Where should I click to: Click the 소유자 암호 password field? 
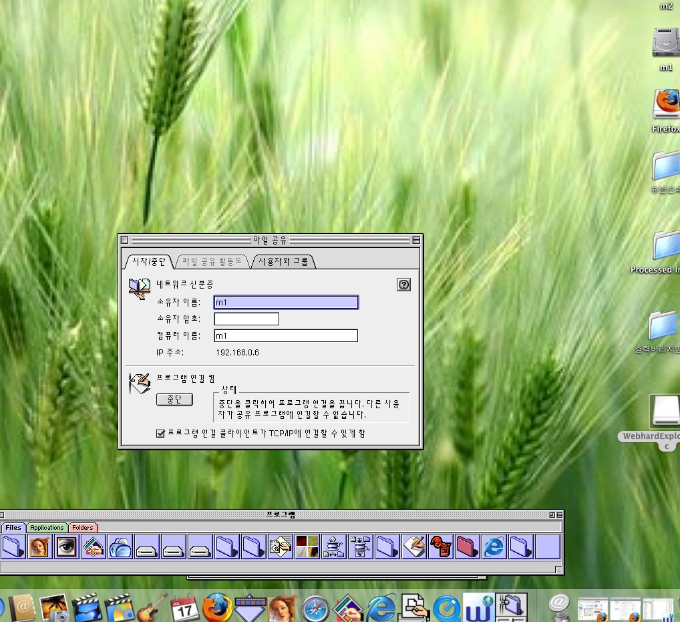[246, 319]
